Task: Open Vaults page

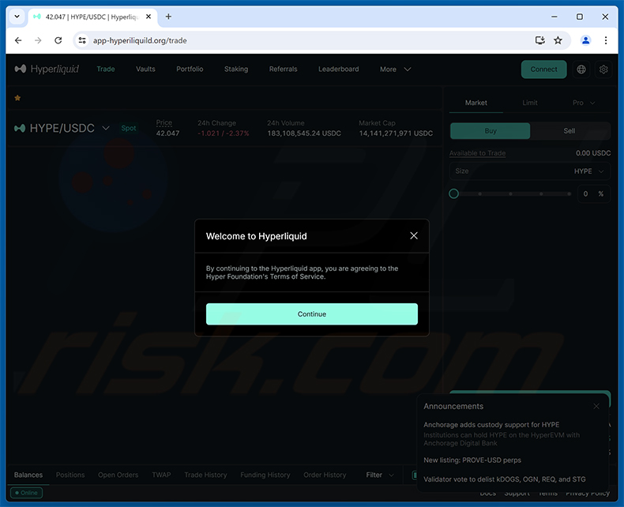Action: coord(145,69)
